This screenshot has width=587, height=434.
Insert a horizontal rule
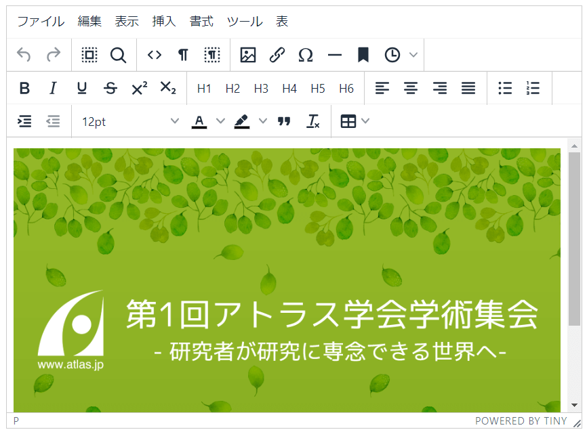tap(334, 55)
